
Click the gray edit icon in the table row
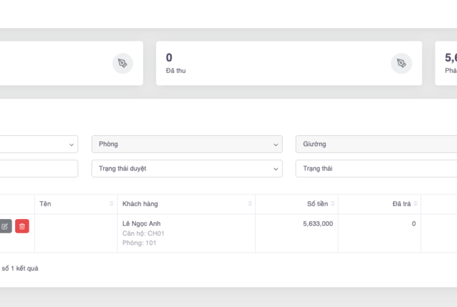5,226
